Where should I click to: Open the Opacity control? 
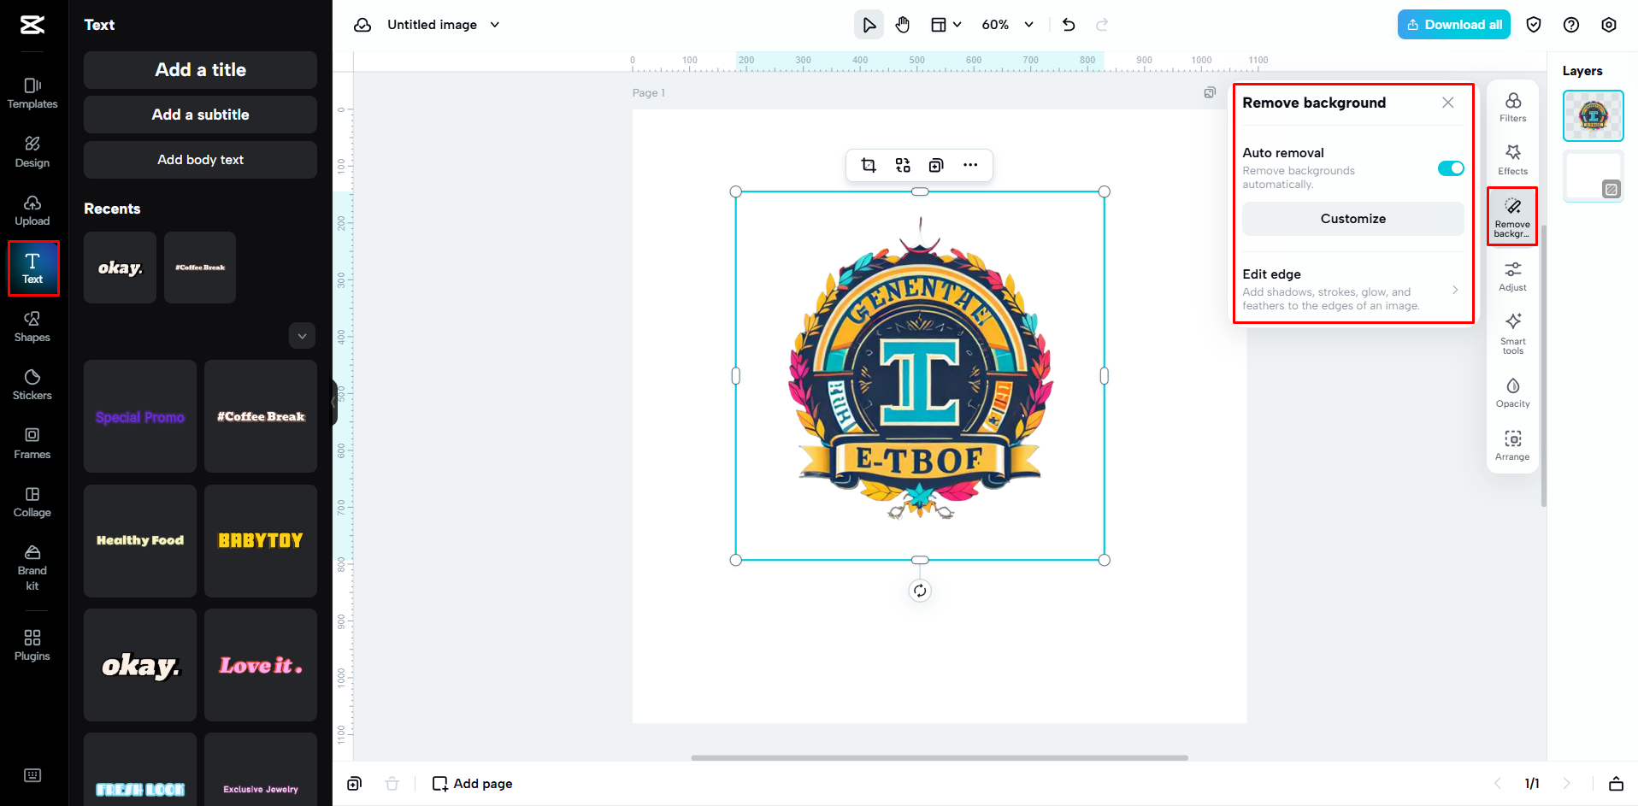1511,391
